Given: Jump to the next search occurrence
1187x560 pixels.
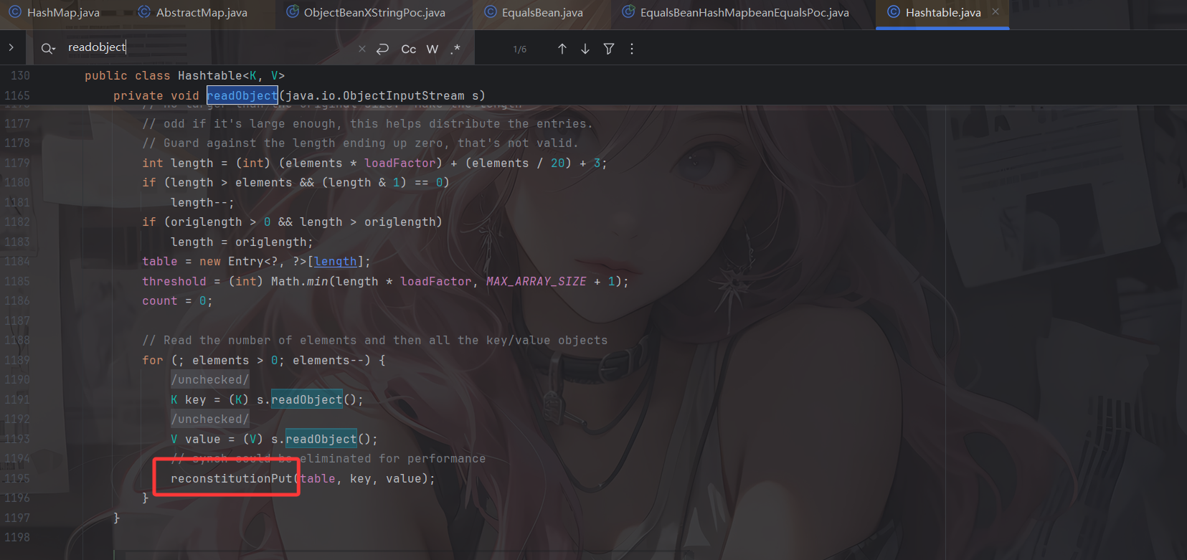Looking at the screenshot, I should [x=585, y=49].
